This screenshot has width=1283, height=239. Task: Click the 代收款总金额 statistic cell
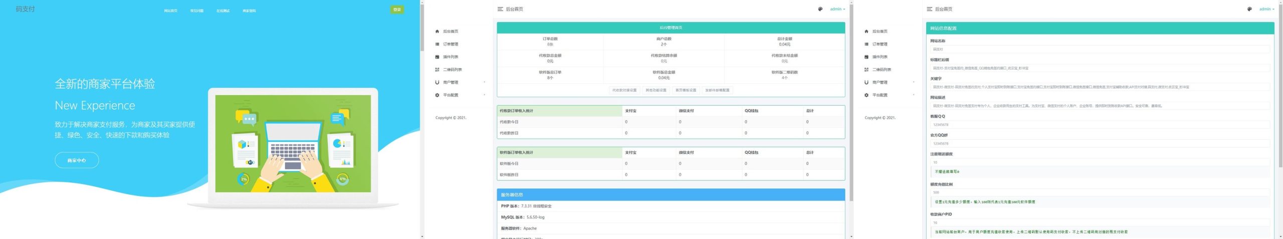click(x=550, y=58)
